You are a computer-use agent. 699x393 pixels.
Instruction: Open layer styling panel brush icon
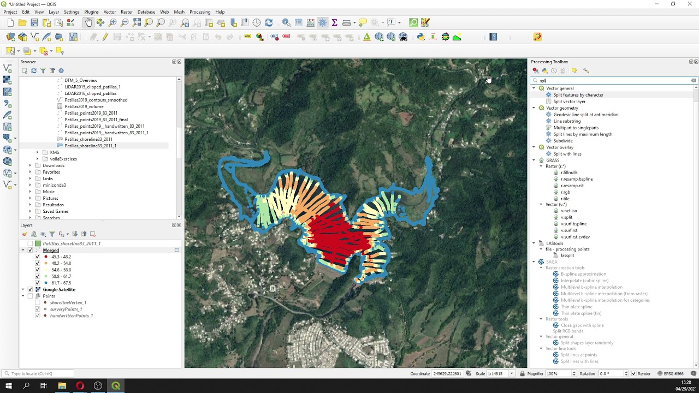(x=25, y=234)
